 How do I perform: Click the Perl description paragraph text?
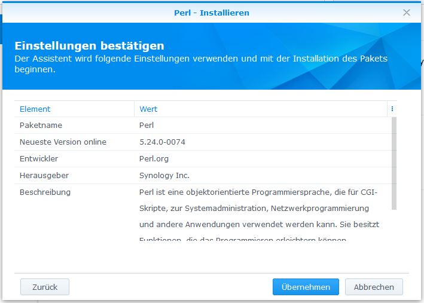coord(259,216)
